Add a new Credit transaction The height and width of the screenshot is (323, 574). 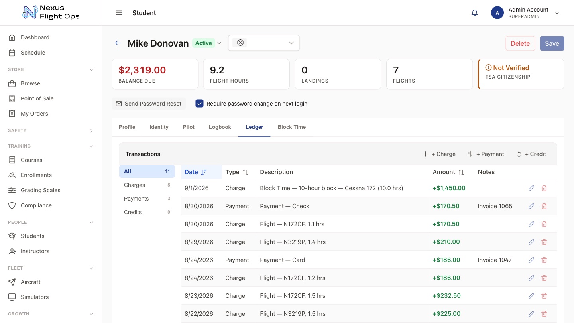[x=531, y=154]
